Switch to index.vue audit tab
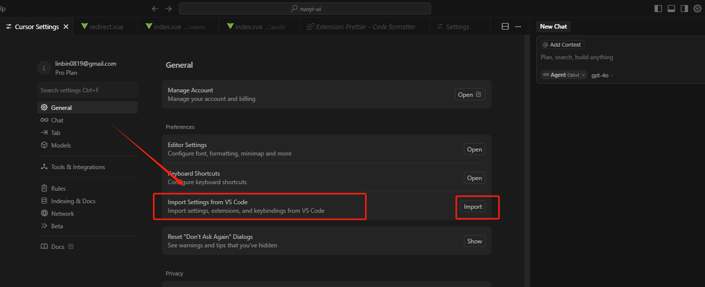This screenshot has height=287, width=705. [259, 27]
